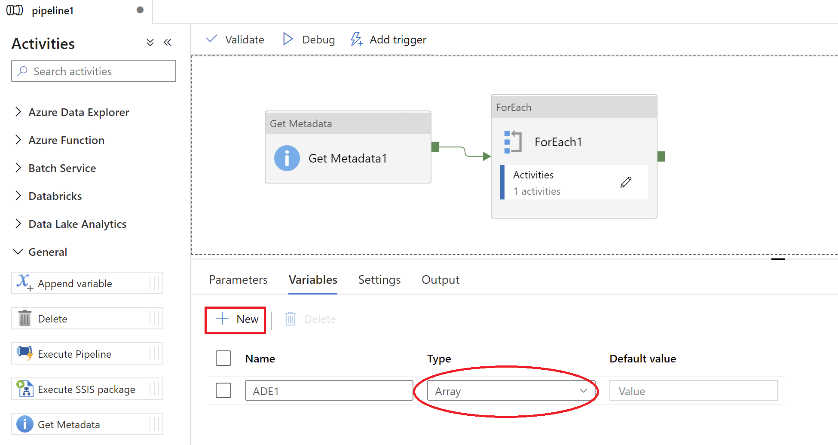The width and height of the screenshot is (838, 445).
Task: Open the Array type dropdown for ADE1
Action: pyautogui.click(x=583, y=391)
